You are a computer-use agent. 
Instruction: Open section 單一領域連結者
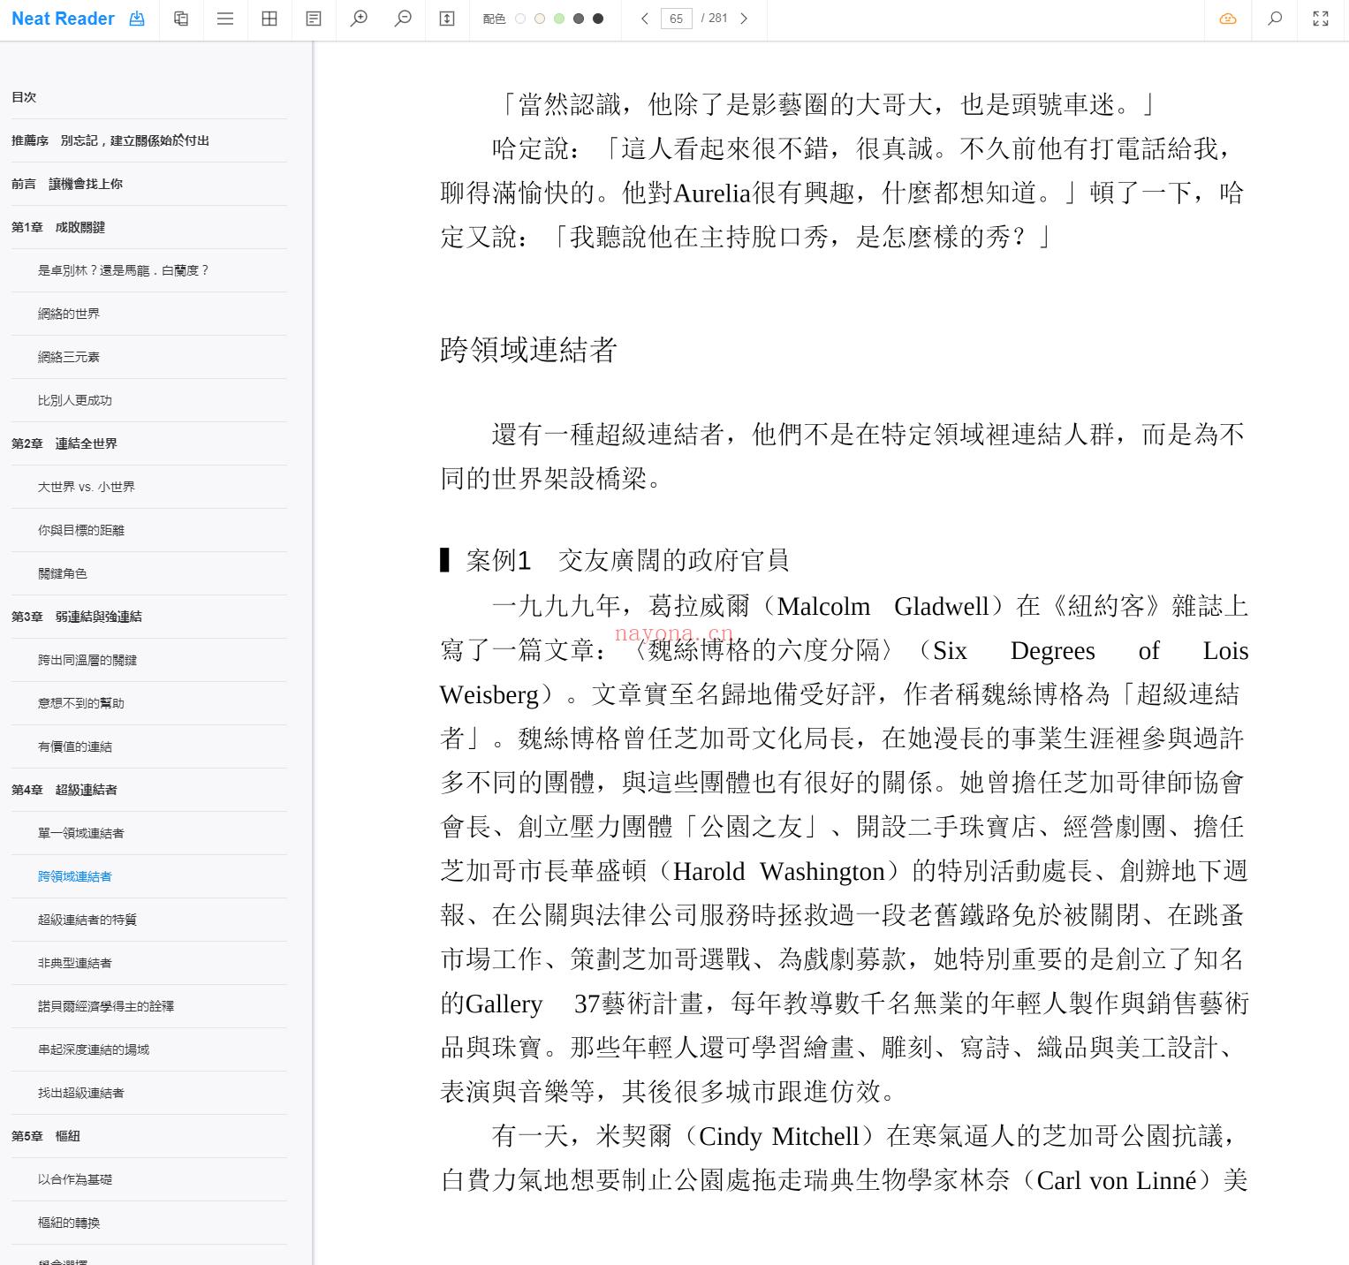point(81,833)
